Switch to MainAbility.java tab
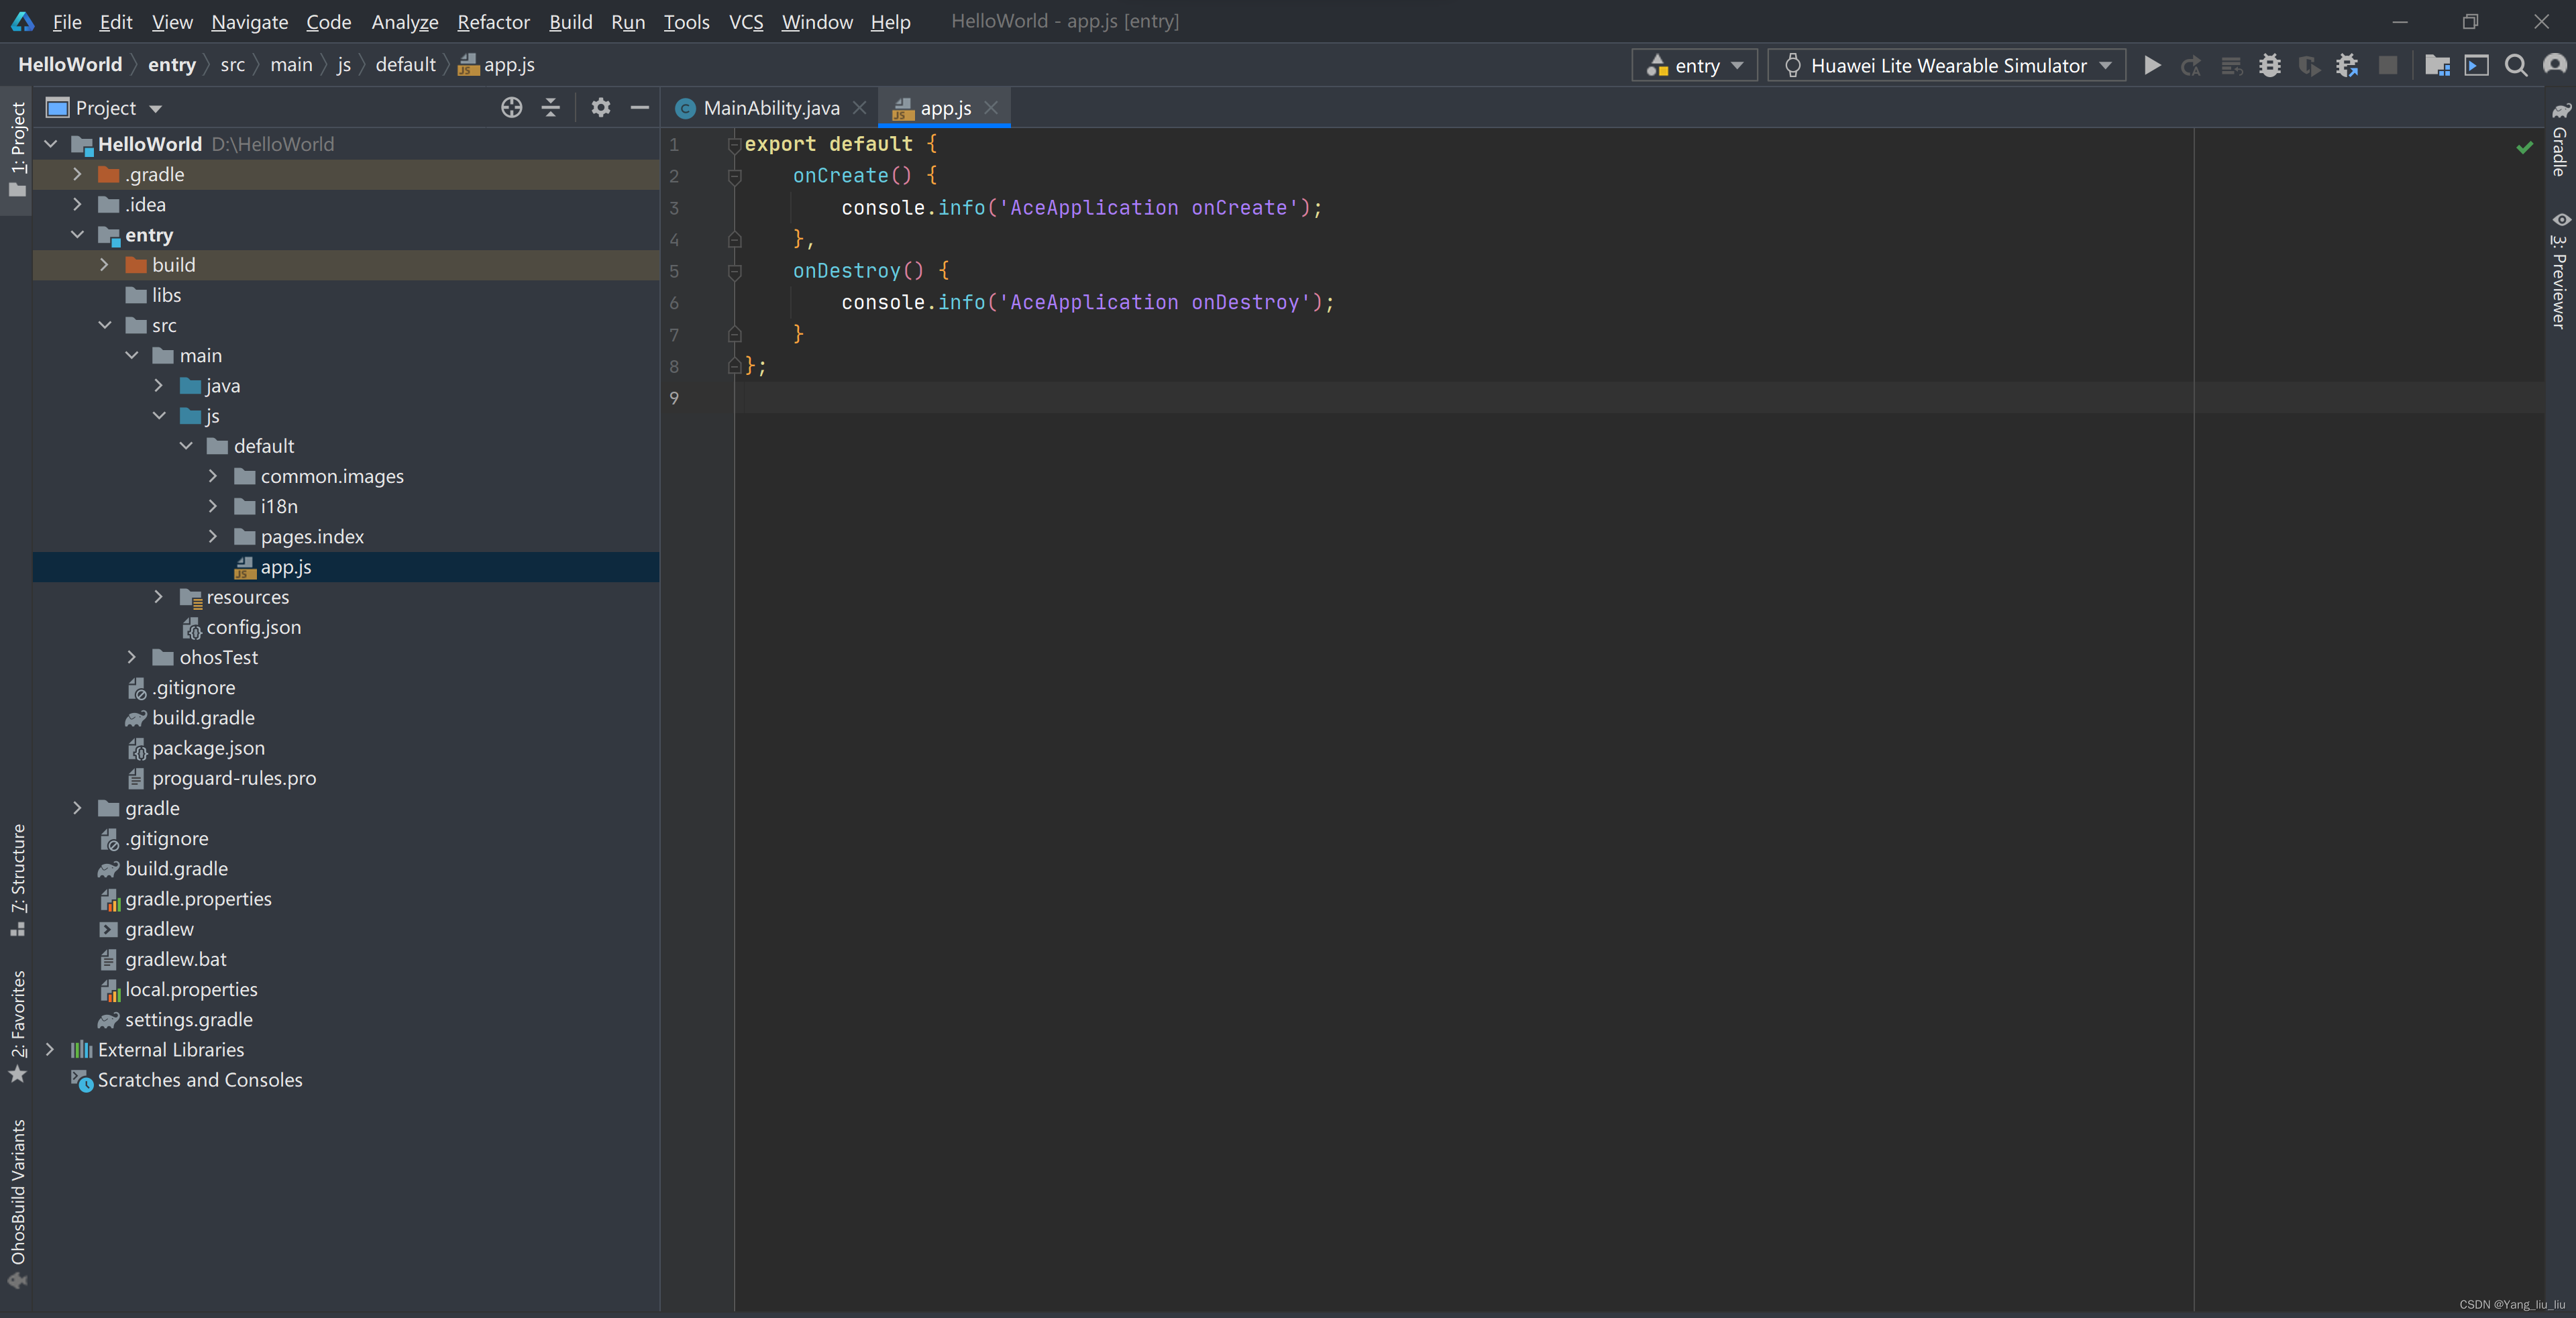Image resolution: width=2576 pixels, height=1318 pixels. [x=770, y=108]
